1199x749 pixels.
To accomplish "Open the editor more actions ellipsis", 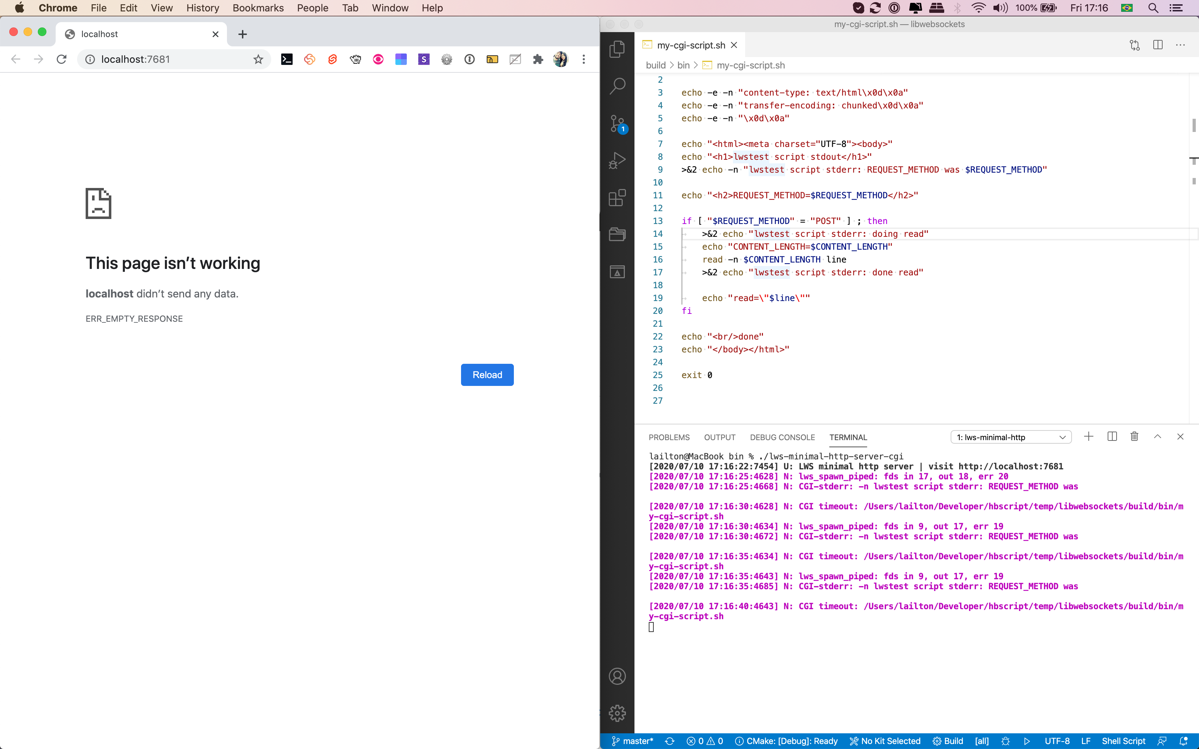I will pos(1181,45).
